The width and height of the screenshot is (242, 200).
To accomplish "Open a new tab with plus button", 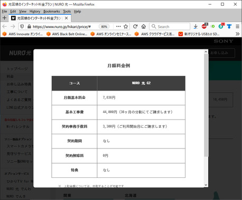I will tap(4, 18).
